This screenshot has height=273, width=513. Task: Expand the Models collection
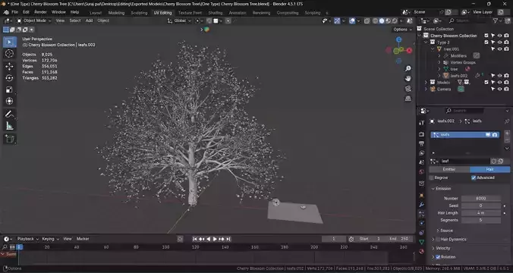coord(426,83)
